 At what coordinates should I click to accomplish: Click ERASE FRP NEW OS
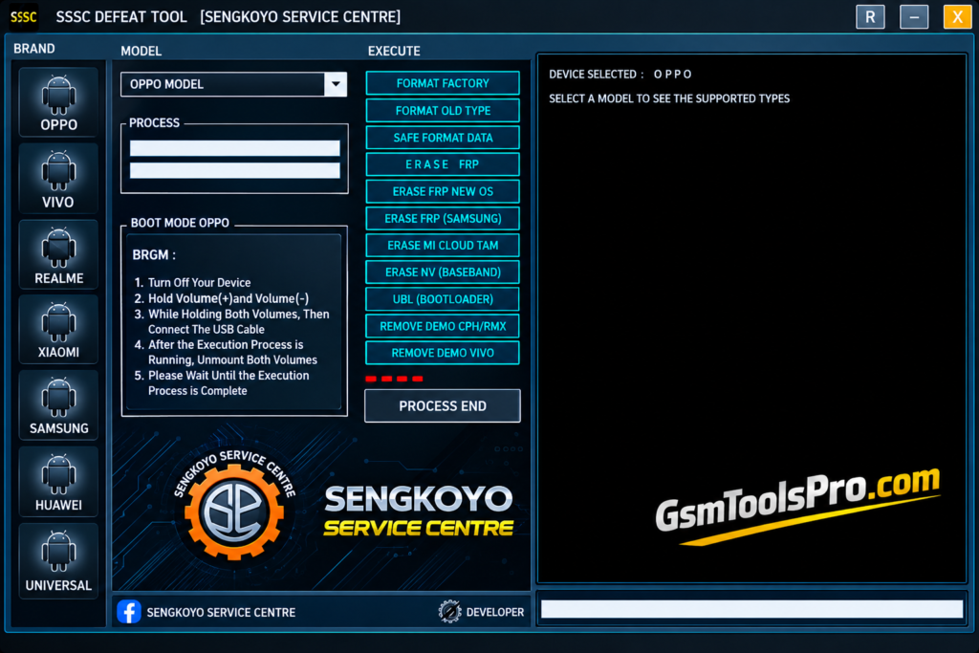pyautogui.click(x=443, y=191)
